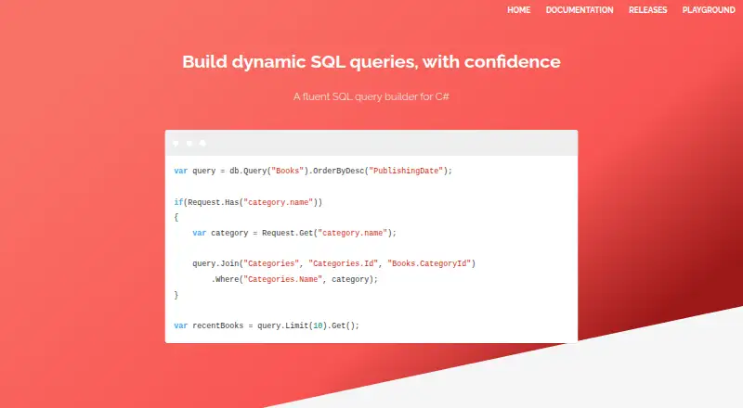Click the query.Join("Categories"...) code line

point(333,263)
